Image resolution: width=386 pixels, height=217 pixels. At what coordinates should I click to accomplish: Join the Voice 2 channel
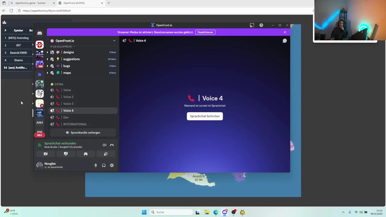point(83,97)
